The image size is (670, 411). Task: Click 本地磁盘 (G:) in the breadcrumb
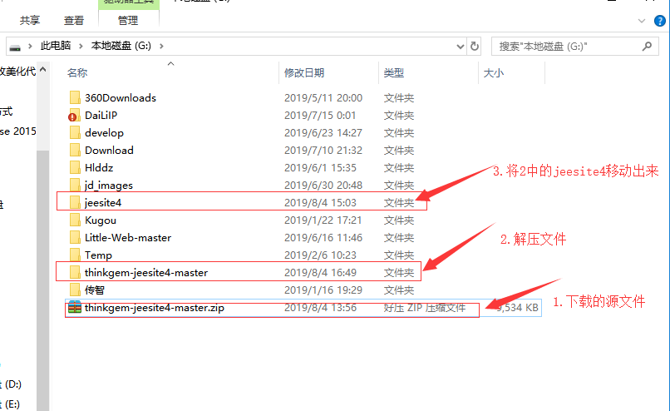coord(121,46)
